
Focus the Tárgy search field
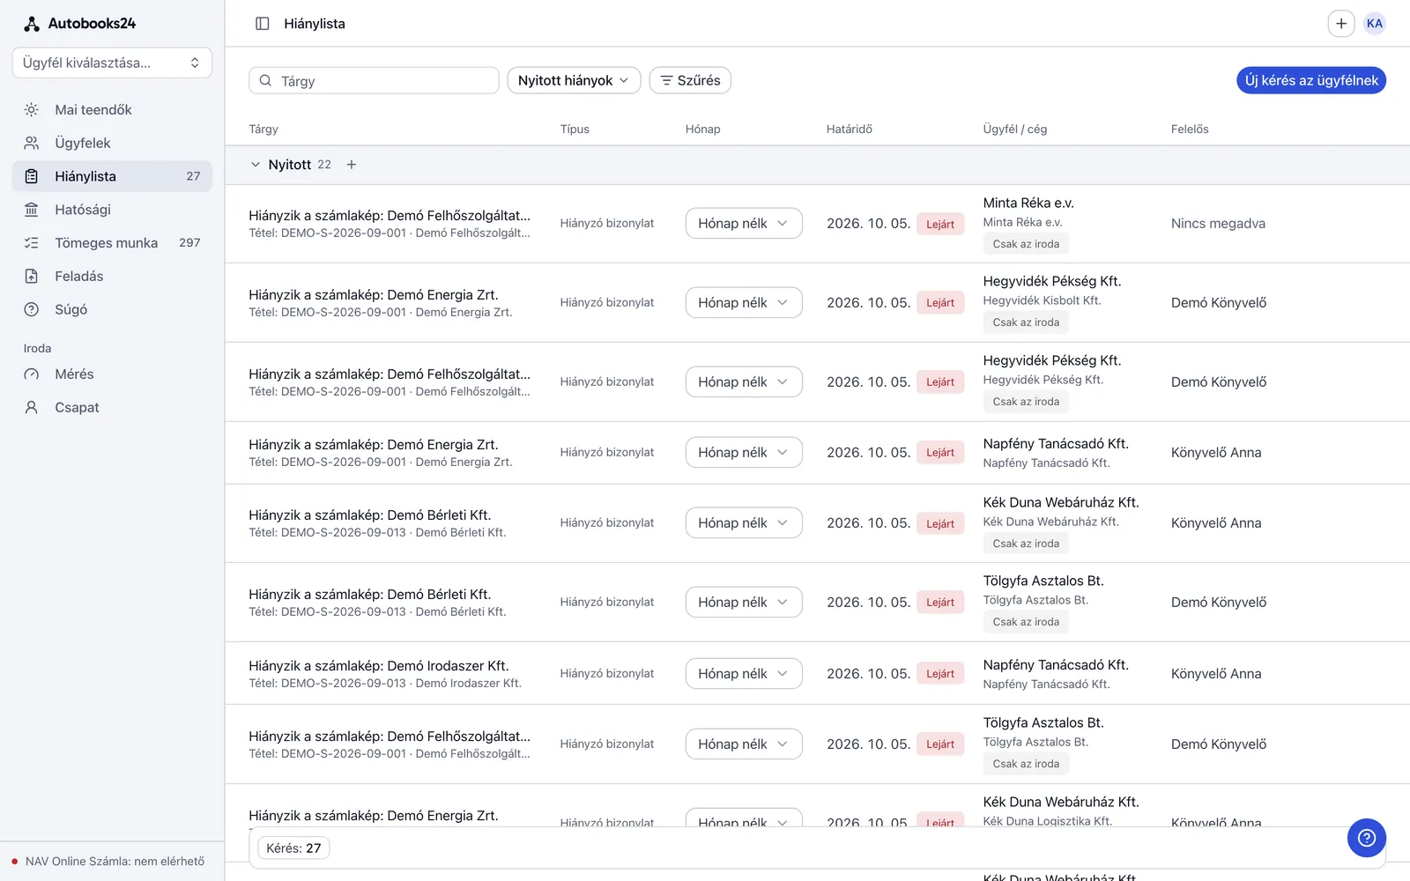(374, 80)
